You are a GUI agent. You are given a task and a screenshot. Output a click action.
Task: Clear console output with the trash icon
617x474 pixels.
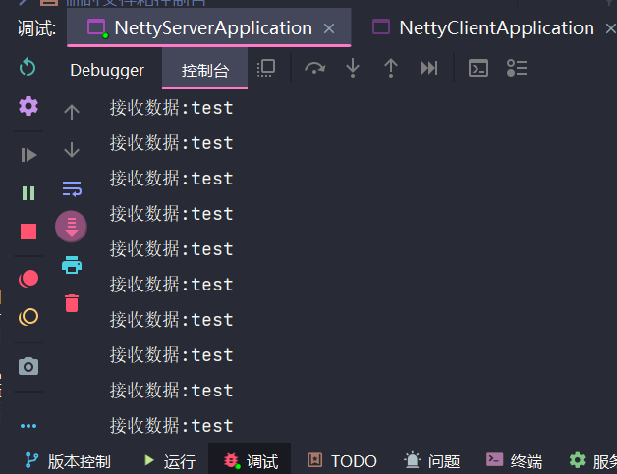coord(72,303)
